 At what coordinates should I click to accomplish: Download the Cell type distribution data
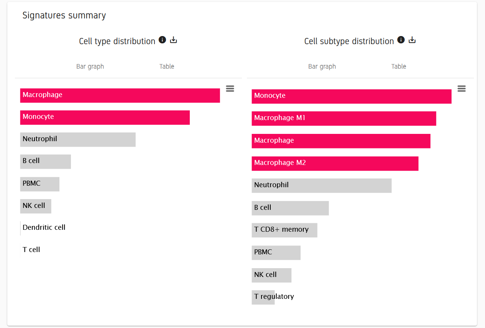pos(174,40)
